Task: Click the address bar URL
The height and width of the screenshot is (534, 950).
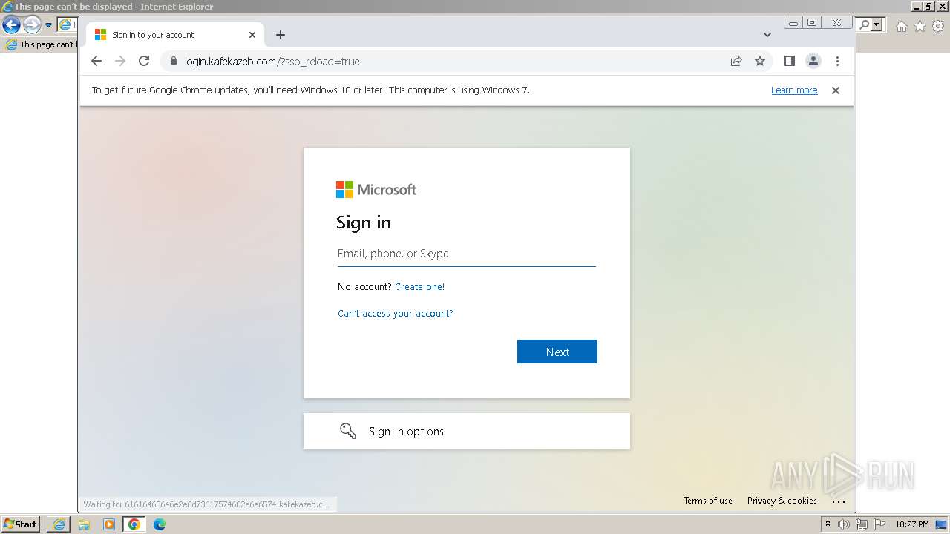Action: (x=272, y=62)
